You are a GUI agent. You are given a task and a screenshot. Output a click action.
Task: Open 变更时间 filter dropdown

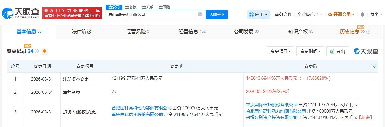click(310, 51)
